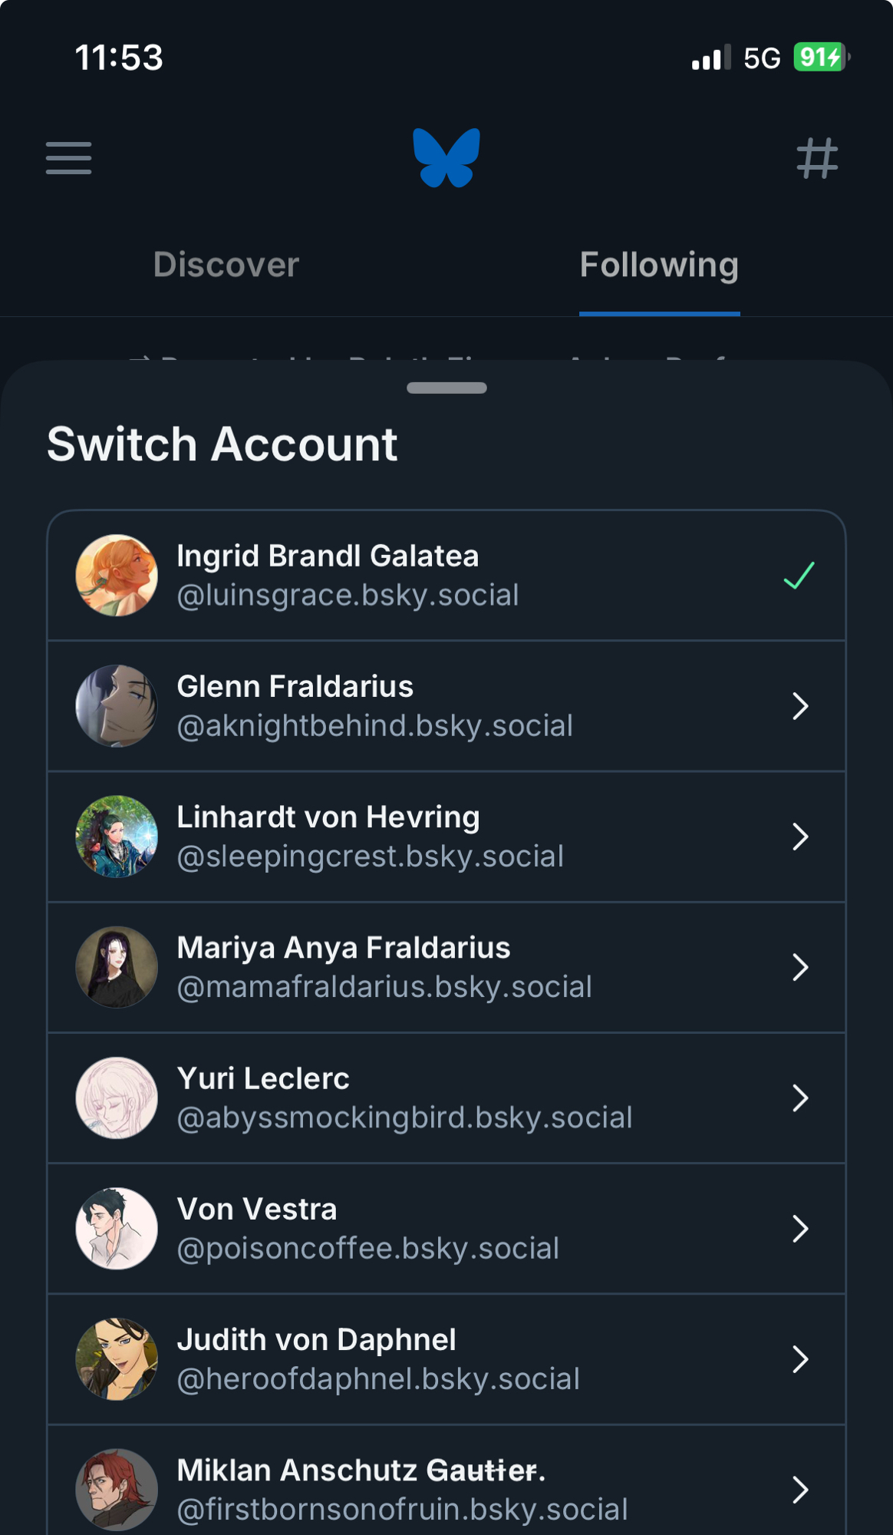The height and width of the screenshot is (1535, 893).
Task: Tap the bottom sheet drag handle
Action: coord(447,388)
